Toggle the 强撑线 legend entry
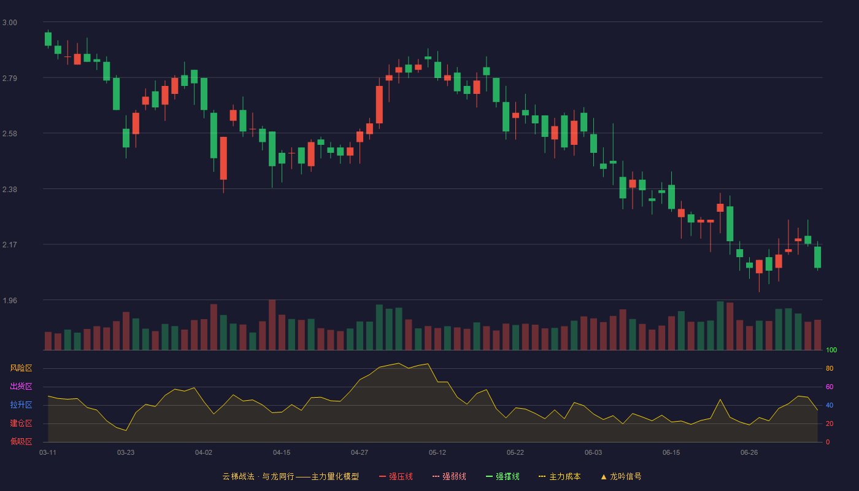The width and height of the screenshot is (859, 491). pos(503,476)
